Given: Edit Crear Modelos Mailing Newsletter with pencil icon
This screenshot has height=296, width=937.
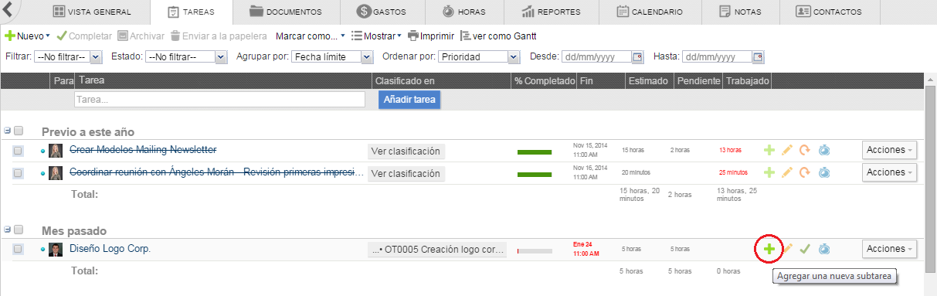Looking at the screenshot, I should 787,151.
